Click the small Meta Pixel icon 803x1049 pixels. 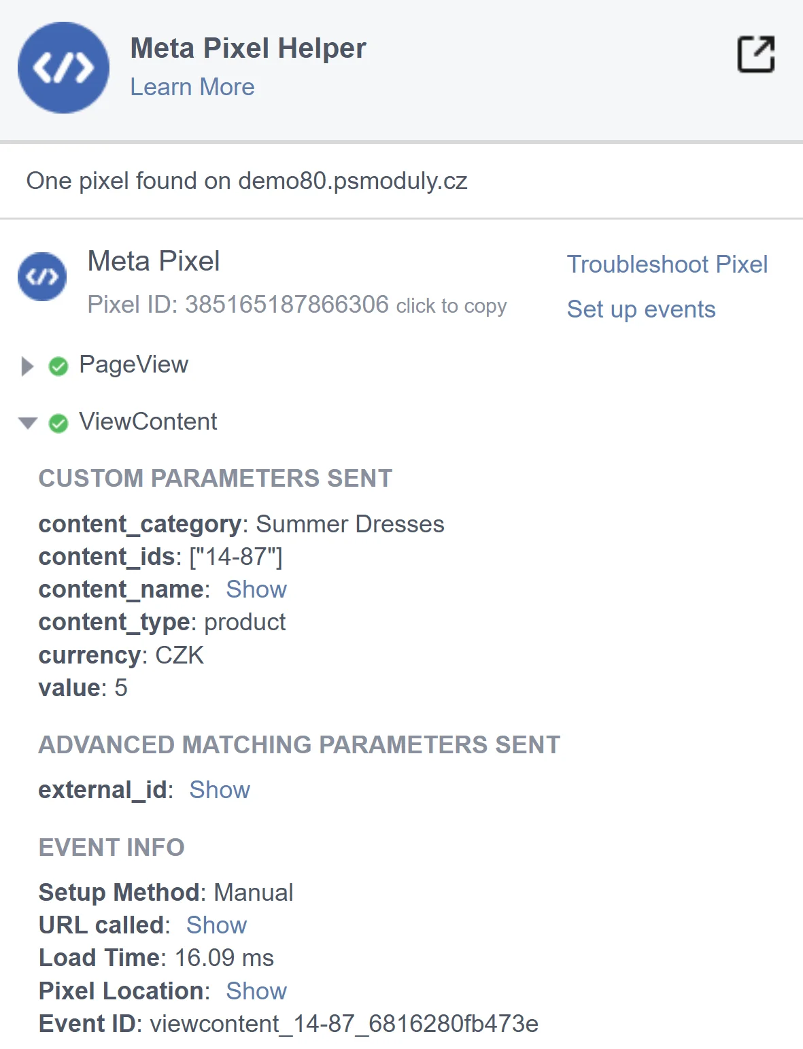click(42, 277)
